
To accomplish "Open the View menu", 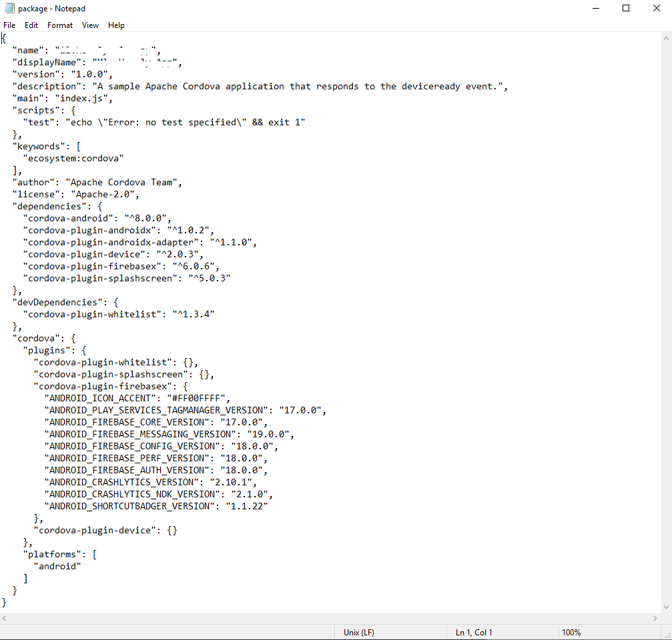I will tap(90, 25).
